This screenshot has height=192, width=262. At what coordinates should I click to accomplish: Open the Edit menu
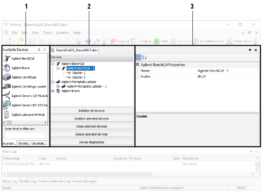point(24,33)
